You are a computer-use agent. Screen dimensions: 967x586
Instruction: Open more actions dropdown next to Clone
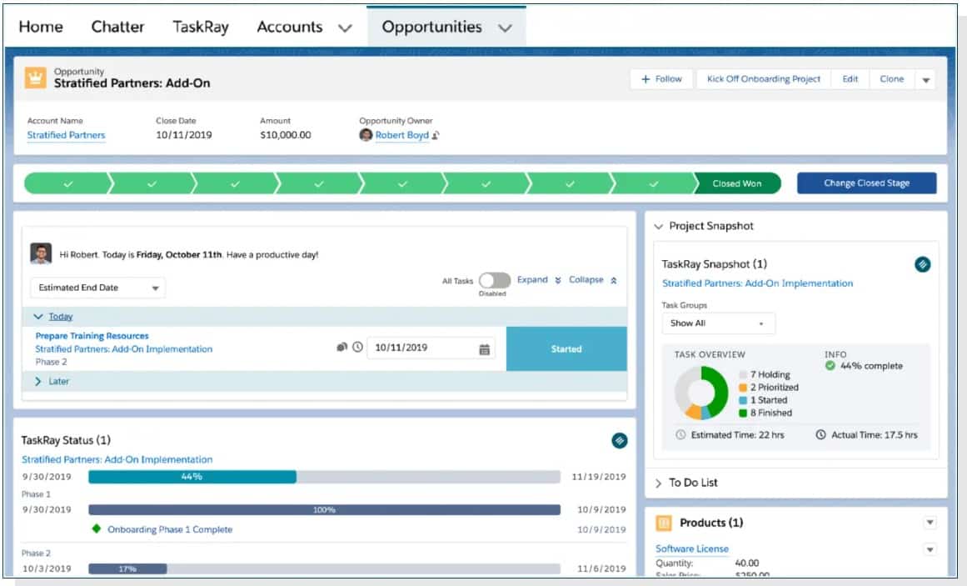[x=925, y=80]
